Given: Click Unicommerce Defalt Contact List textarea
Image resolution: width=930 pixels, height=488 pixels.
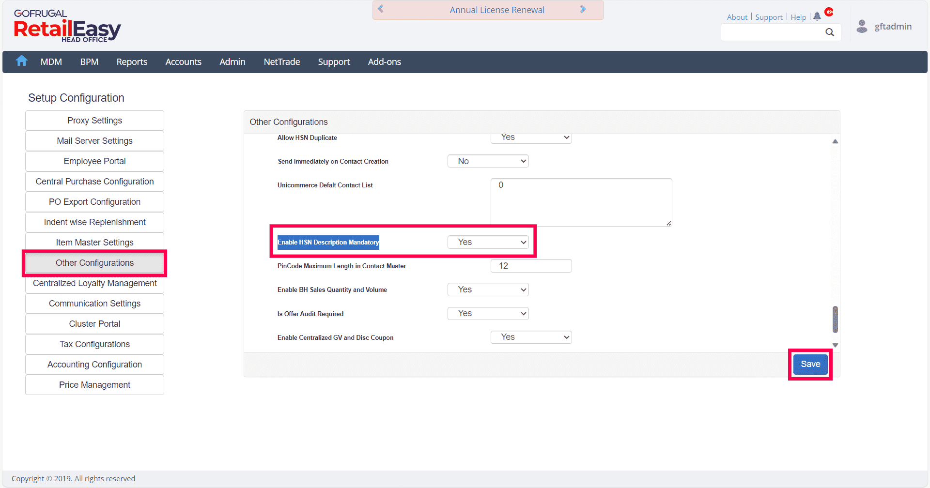Looking at the screenshot, I should 581,202.
